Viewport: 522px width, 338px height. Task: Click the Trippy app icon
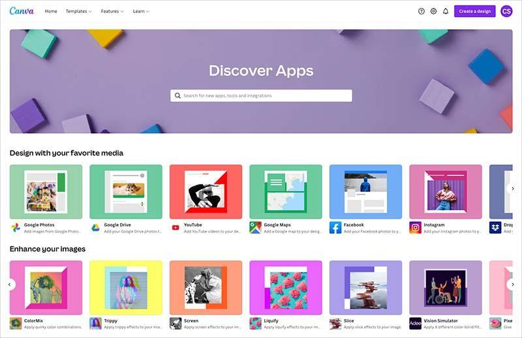coord(95,324)
